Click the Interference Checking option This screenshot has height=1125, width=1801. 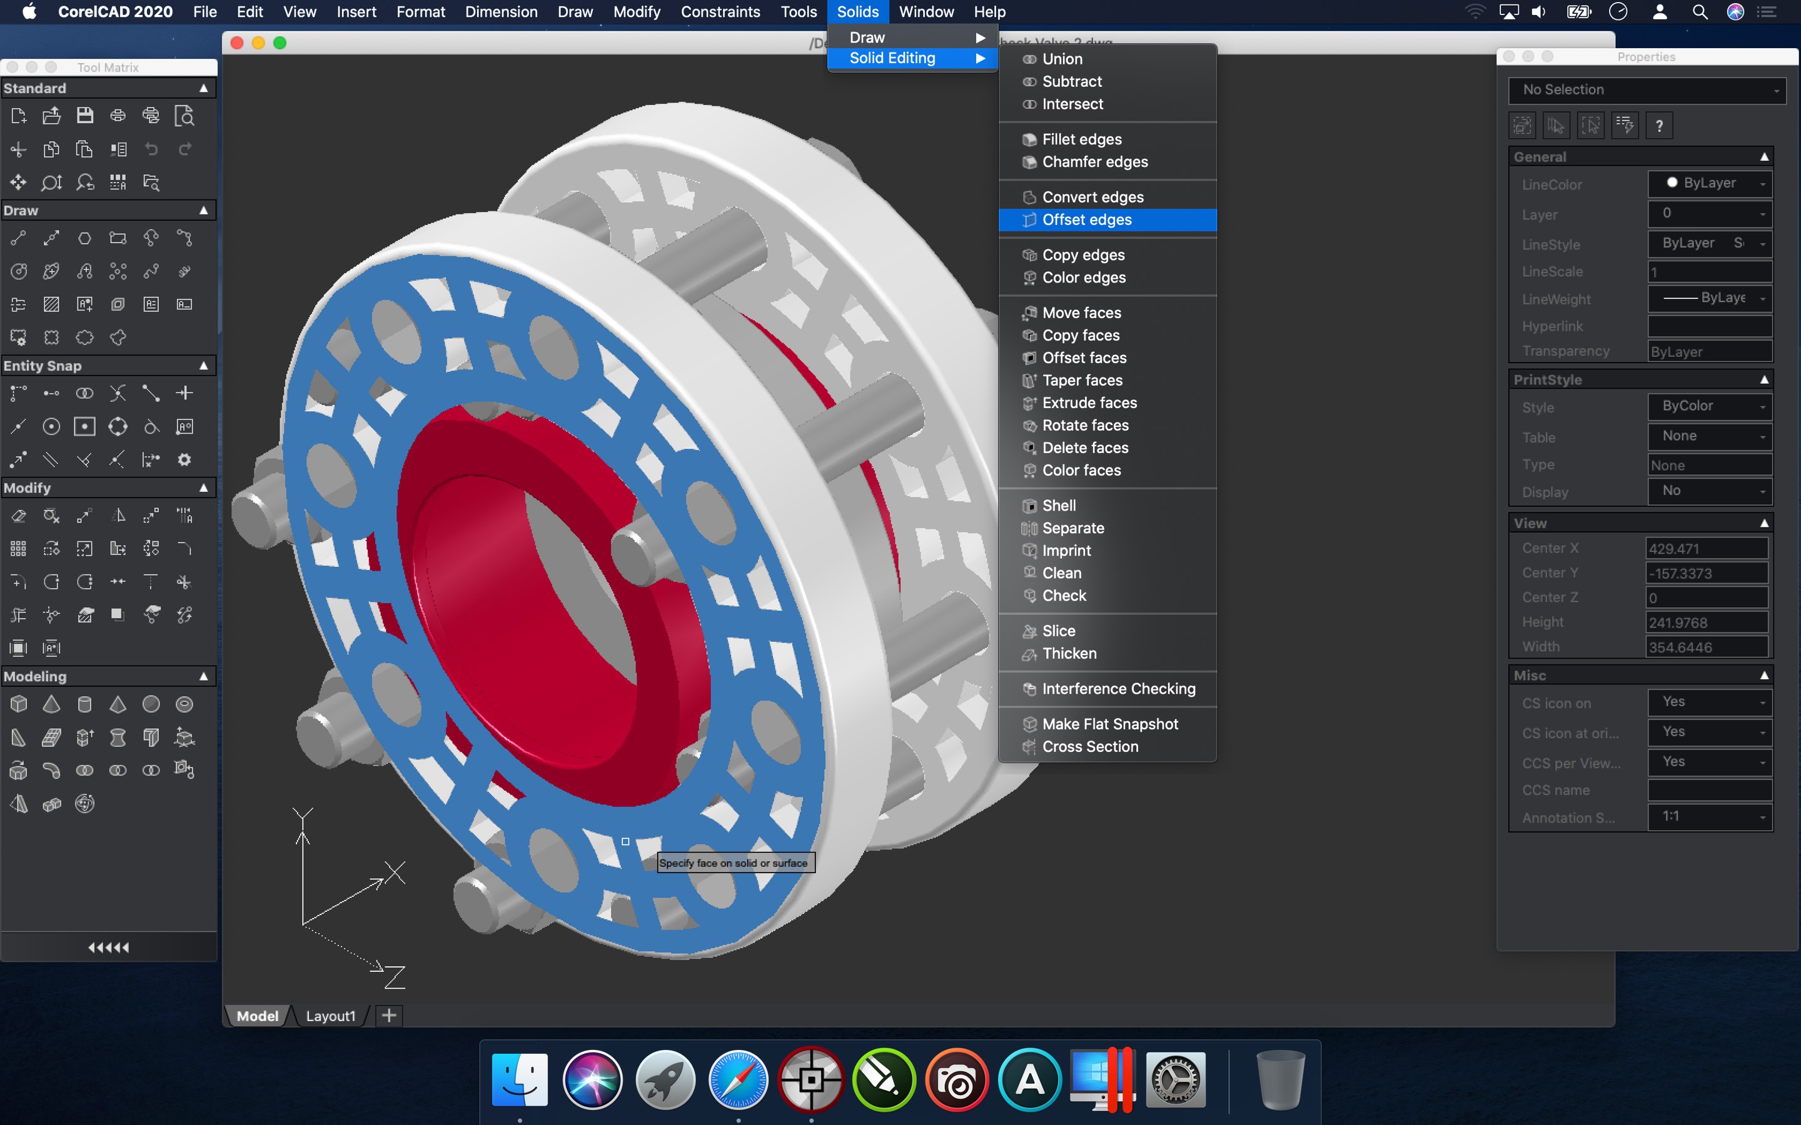1119,687
